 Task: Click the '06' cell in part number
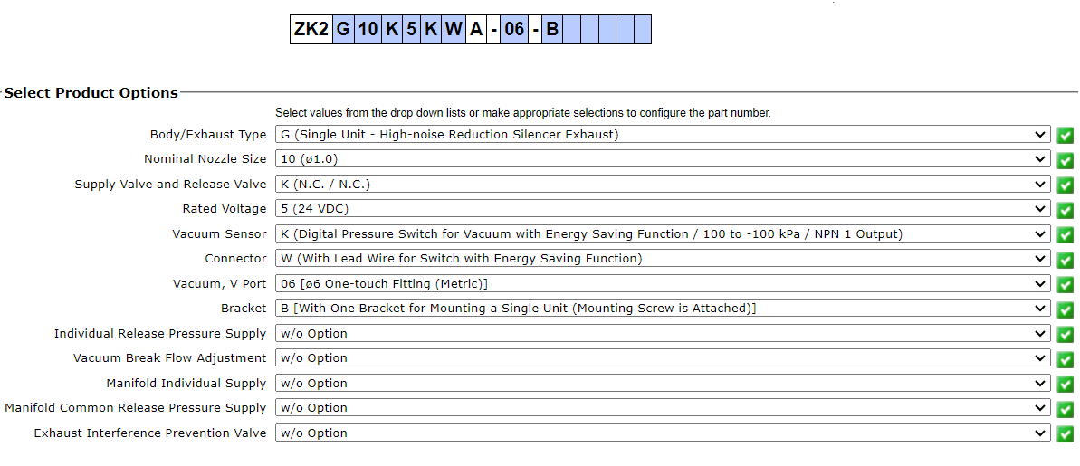point(514,29)
